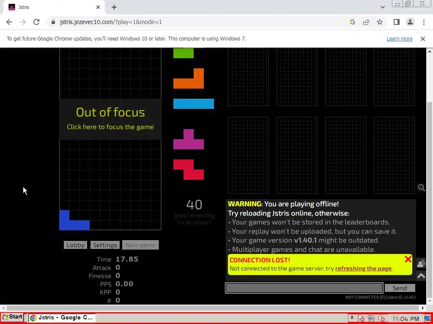
Task: Click the PPS value 0.00
Action: pos(124,284)
